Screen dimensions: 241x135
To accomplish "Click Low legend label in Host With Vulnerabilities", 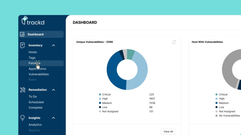I will 221,107.
